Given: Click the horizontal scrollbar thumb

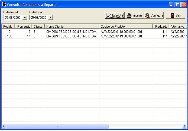Looking at the screenshot, I should pos(57,126).
